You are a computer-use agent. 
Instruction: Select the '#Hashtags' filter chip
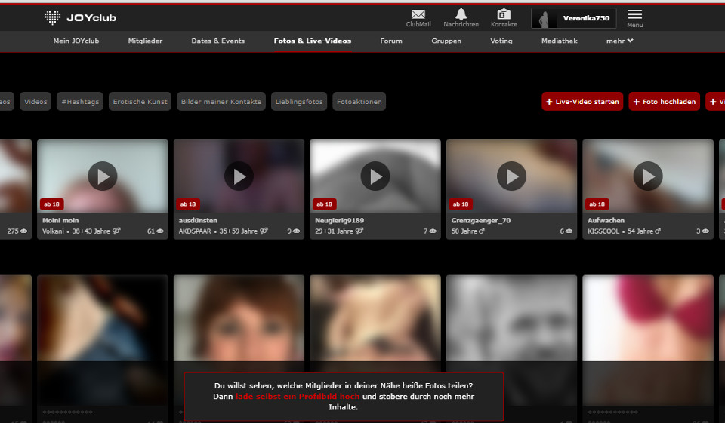click(80, 102)
